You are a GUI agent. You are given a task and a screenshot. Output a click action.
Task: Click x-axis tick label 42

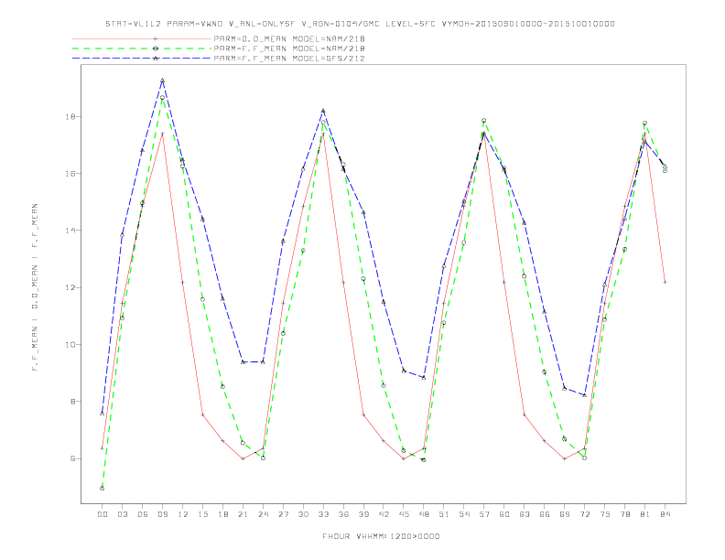tap(384, 514)
